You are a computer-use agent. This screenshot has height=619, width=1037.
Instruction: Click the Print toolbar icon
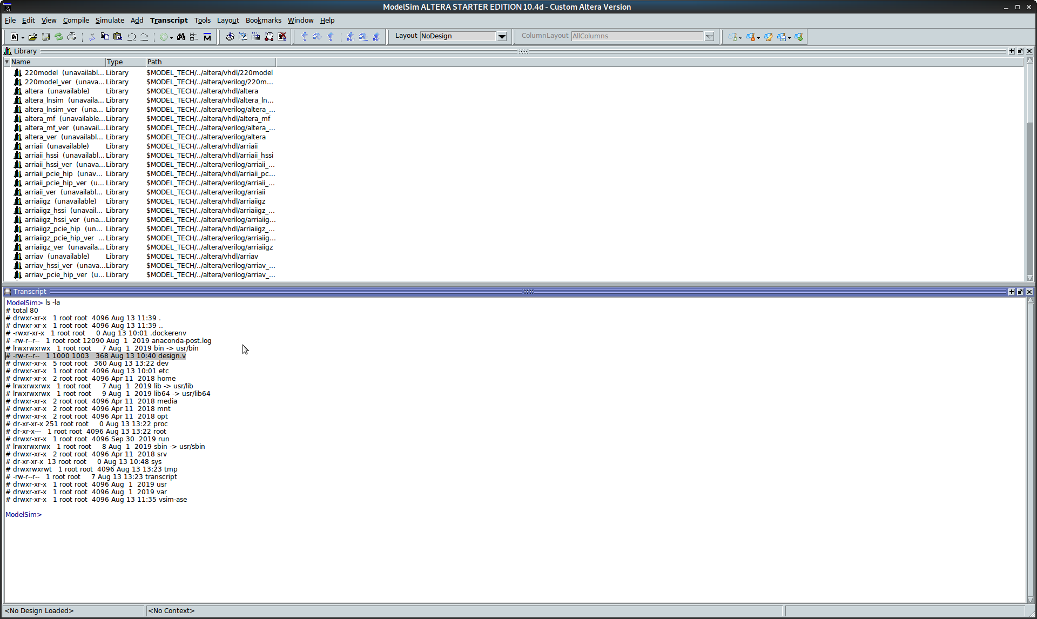pos(72,37)
